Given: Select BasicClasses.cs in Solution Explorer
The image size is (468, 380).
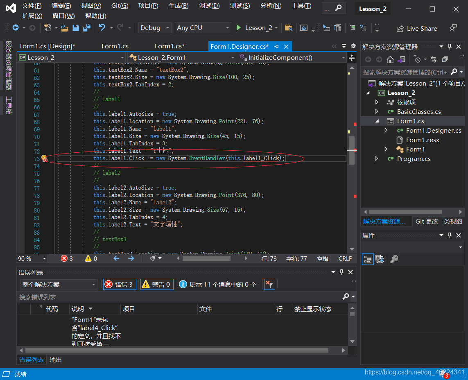Looking at the screenshot, I should (419, 112).
